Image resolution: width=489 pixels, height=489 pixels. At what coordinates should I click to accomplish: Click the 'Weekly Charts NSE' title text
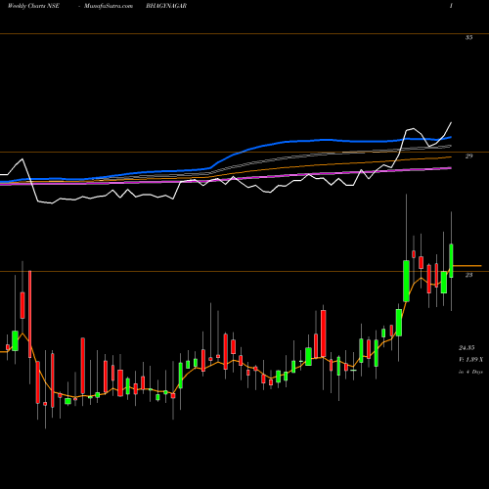33,6
